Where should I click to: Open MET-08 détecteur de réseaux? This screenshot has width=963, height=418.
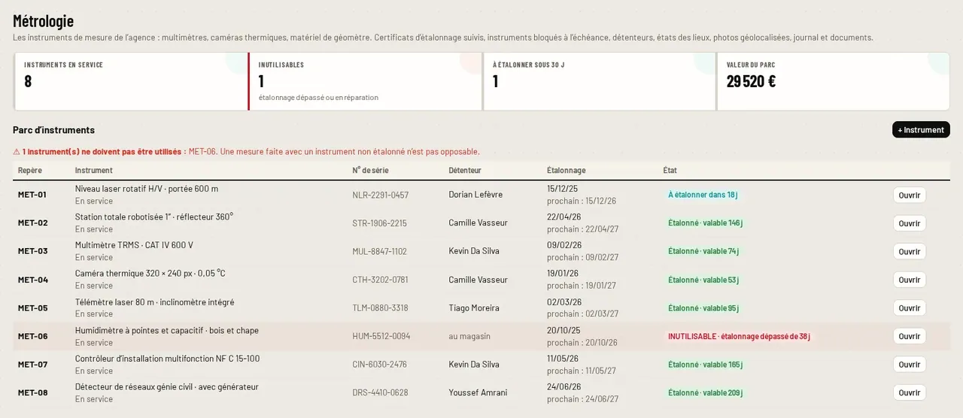(910, 392)
